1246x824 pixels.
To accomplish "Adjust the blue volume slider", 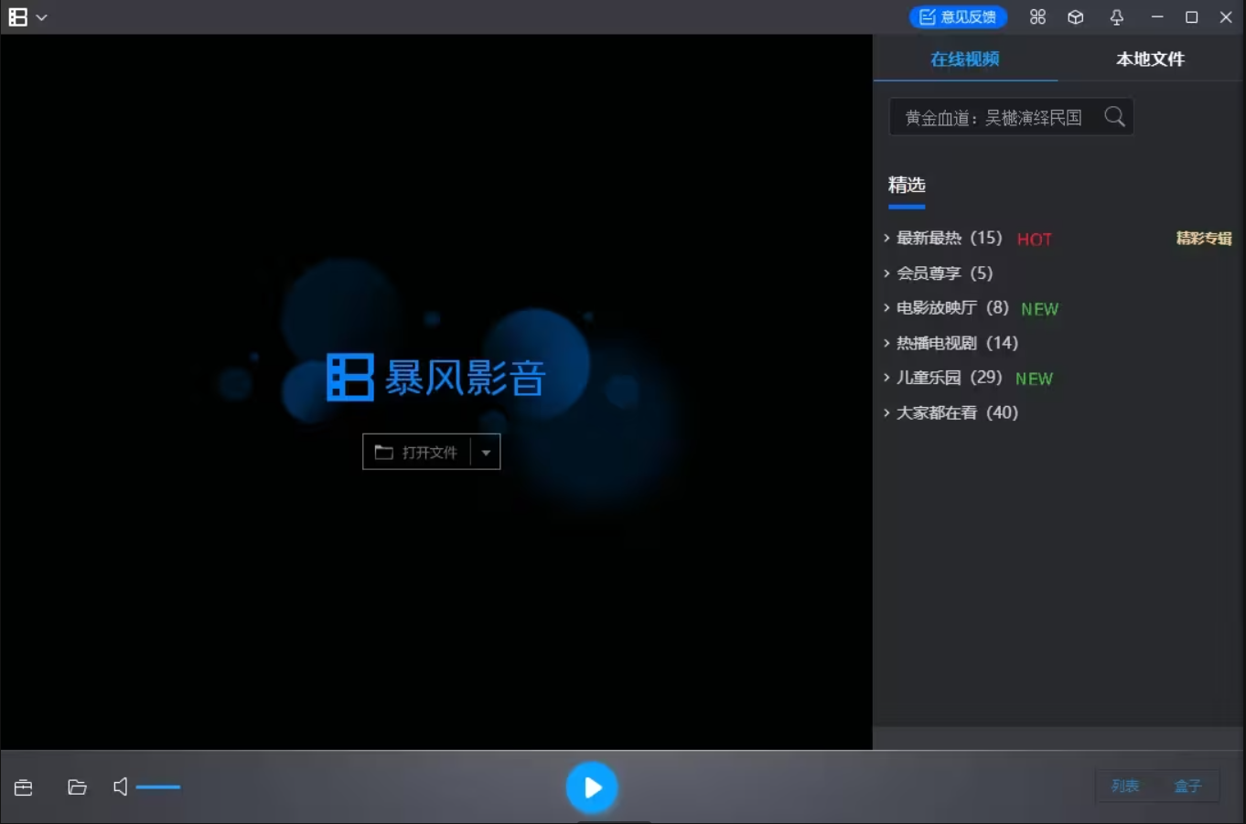I will (x=159, y=787).
